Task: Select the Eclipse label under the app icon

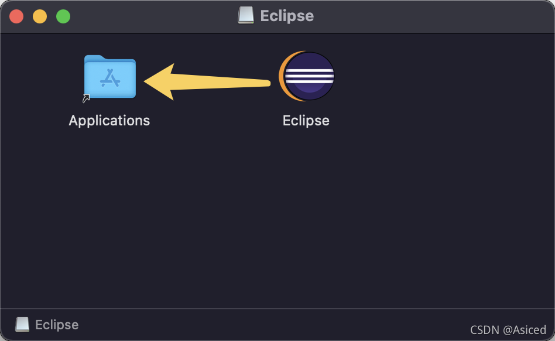Action: 306,121
